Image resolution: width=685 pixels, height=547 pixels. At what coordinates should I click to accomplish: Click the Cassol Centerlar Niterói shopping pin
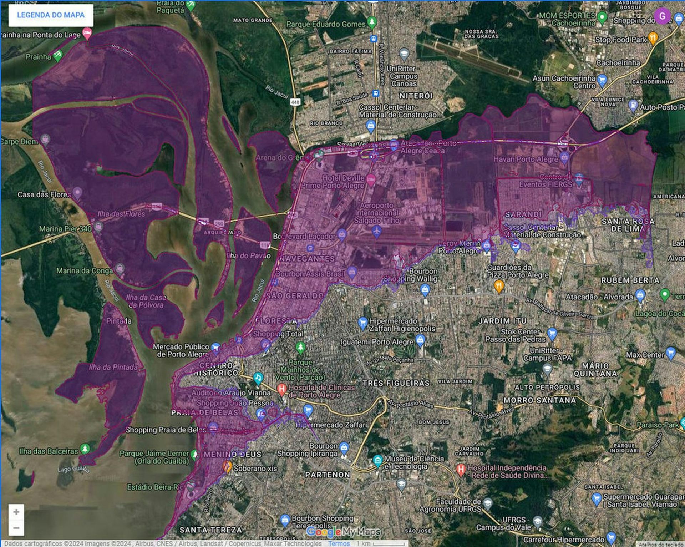371,126
